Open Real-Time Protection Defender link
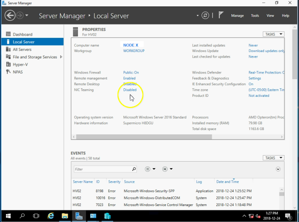 [x=266, y=72]
